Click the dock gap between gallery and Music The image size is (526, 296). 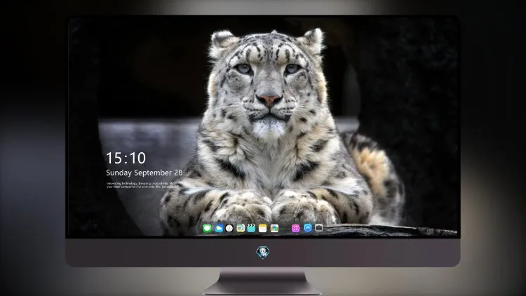tap(285, 229)
